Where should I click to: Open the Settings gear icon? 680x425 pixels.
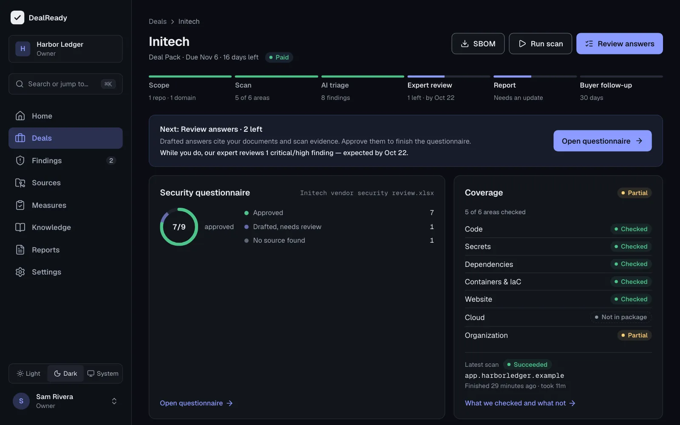click(20, 272)
